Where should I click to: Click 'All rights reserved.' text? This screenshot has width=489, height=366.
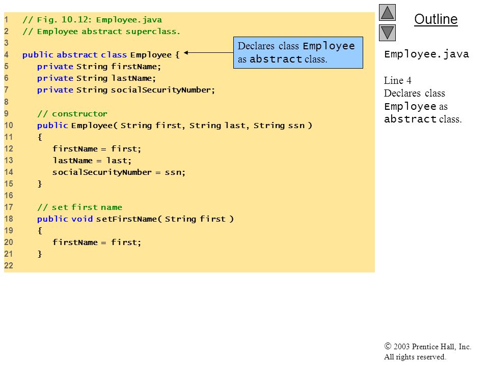pos(415,357)
